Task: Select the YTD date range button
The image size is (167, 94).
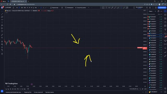Action: [17, 89]
